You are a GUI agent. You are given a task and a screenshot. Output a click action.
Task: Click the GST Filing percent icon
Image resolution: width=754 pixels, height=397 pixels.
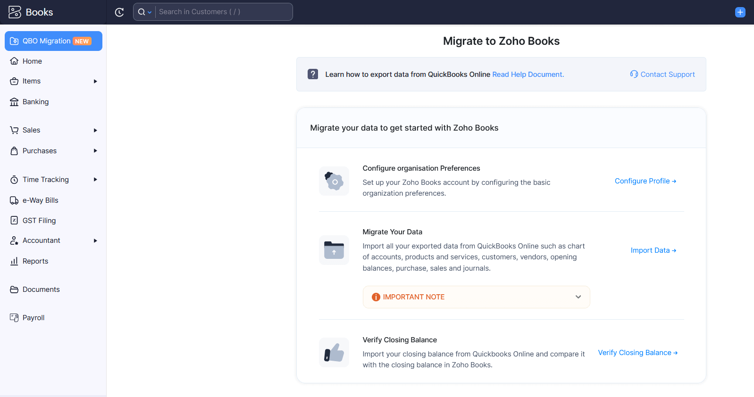pos(14,220)
